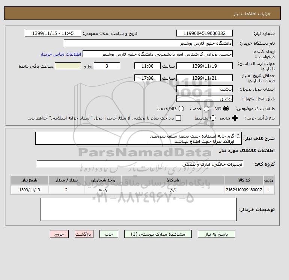Click the کد کالا column header
289x280 pixels.
point(244,180)
